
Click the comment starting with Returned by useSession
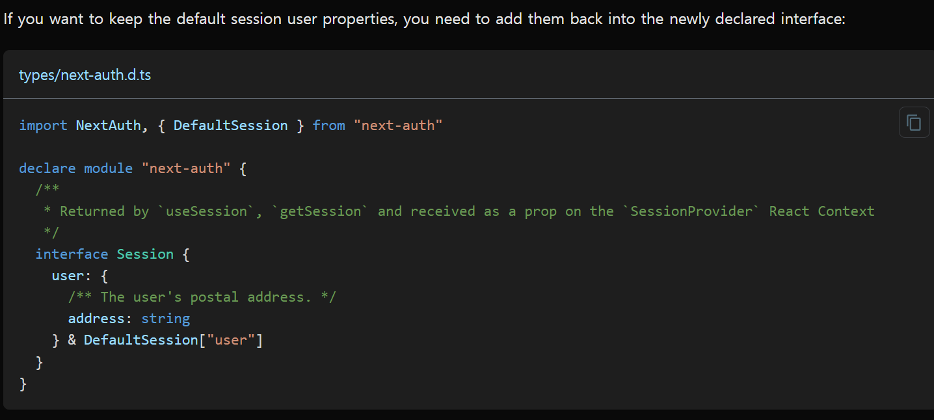point(459,211)
